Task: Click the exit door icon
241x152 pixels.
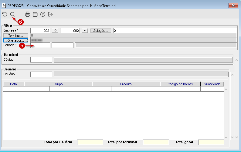Action: [50, 14]
